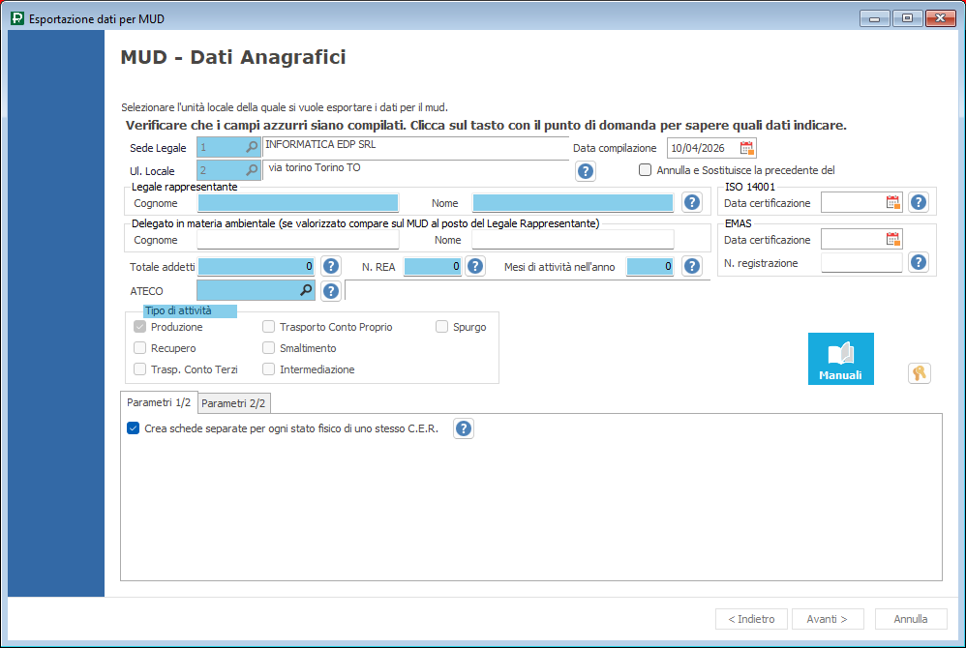Enable Annulla e Sostituisce la precedente checkbox
966x648 pixels.
click(646, 170)
